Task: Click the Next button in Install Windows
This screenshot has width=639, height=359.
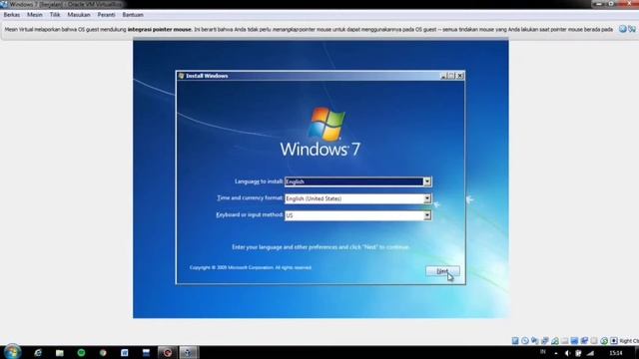Action: (x=442, y=271)
